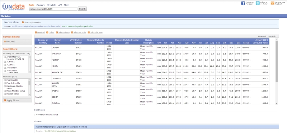Click the Country or Territory column header

[43, 41]
